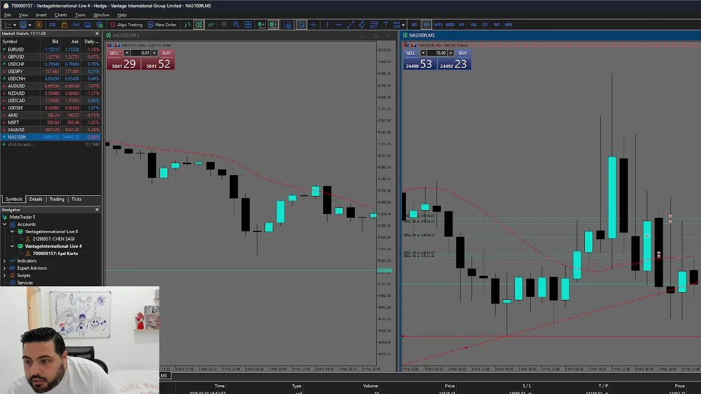
Task: Collapse the VantageInternational-Live 8 node
Action: [x=12, y=231]
